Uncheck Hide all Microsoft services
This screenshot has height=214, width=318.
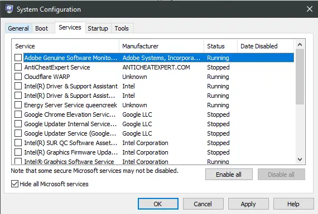click(x=15, y=184)
